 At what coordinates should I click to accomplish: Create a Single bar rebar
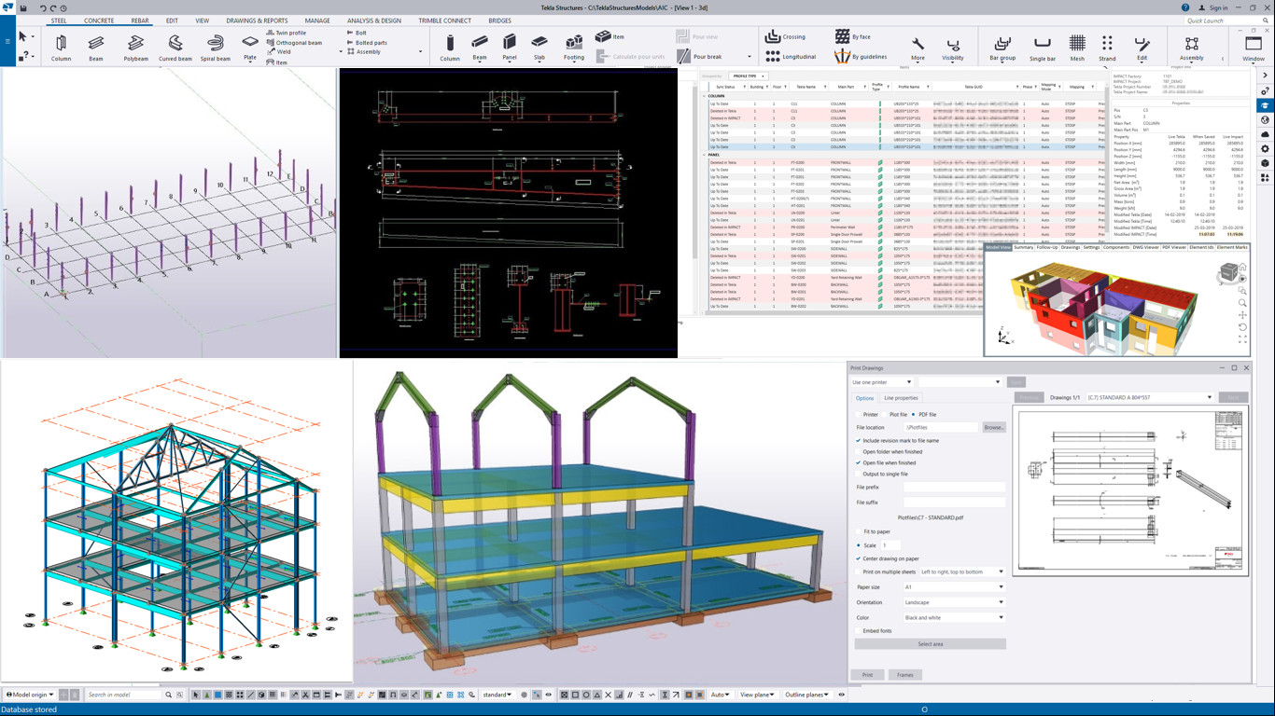(x=1043, y=47)
